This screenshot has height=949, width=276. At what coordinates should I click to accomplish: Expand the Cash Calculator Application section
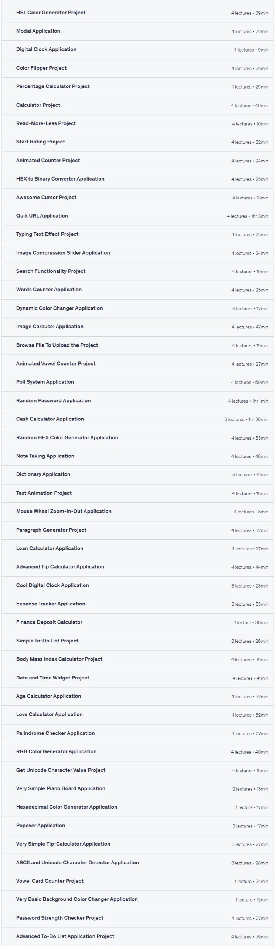137,419
